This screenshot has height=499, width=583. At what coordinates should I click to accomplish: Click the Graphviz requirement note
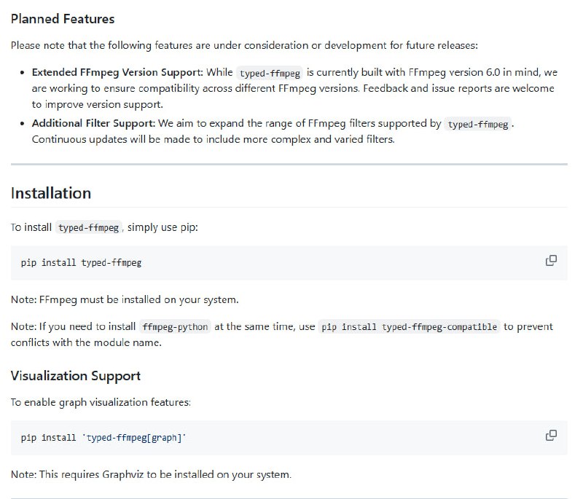click(151, 474)
